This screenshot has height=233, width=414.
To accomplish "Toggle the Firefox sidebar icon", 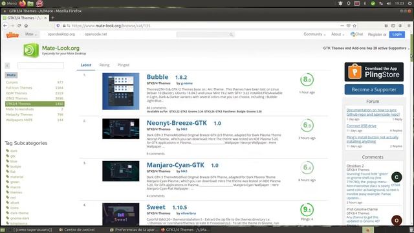I will pyautogui.click(x=393, y=26).
